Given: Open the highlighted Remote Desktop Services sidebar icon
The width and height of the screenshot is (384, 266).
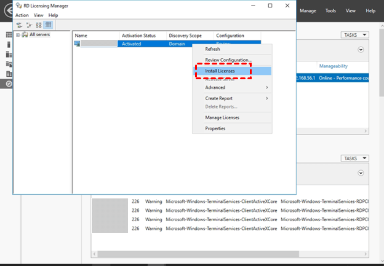Looking at the screenshot, I should [x=9, y=83].
